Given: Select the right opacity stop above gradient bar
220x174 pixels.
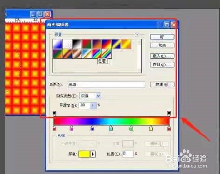Looking at the screenshot, I should coord(169,114).
